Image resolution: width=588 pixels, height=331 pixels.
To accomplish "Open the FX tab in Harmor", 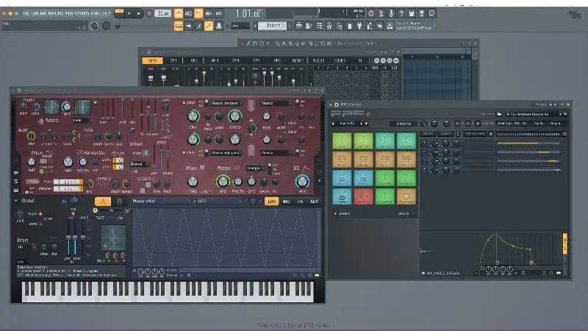I will pos(301,201).
